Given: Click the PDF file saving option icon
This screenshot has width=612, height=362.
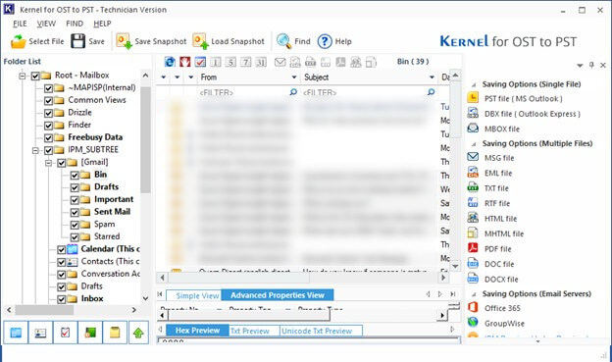Looking at the screenshot, I should pos(473,248).
